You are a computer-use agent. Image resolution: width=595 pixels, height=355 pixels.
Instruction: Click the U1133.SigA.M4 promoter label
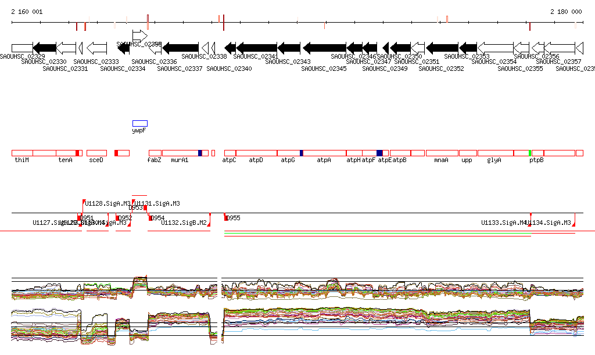[504, 223]
